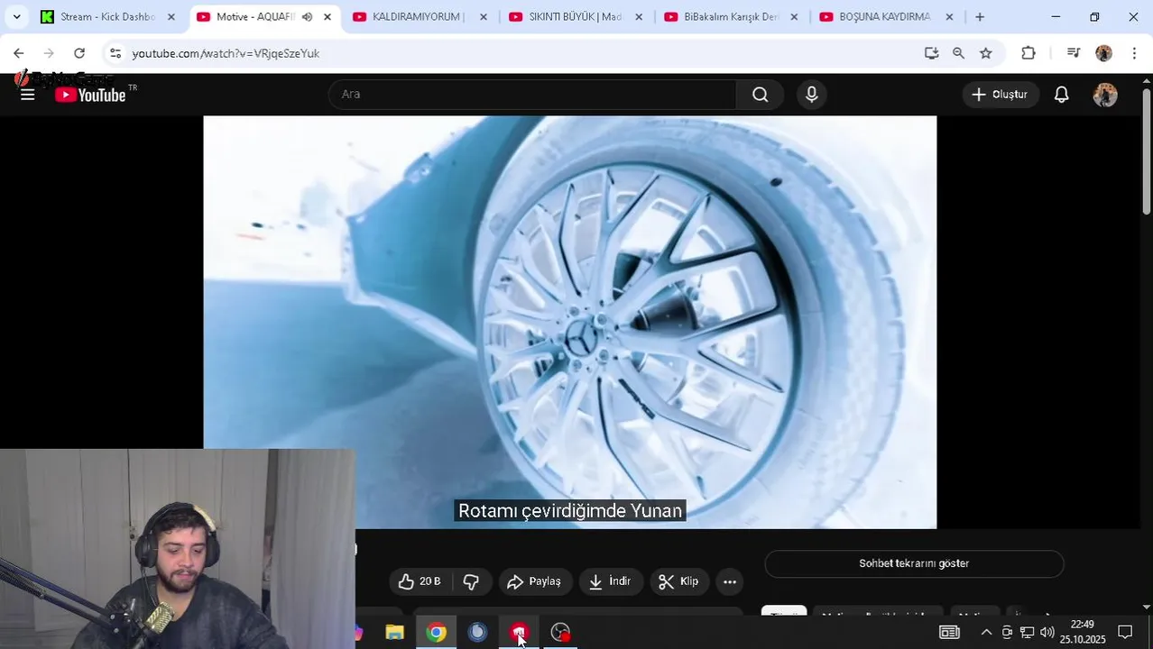This screenshot has height=649, width=1153.
Task: Open more actions three-dot menu
Action: [730, 581]
